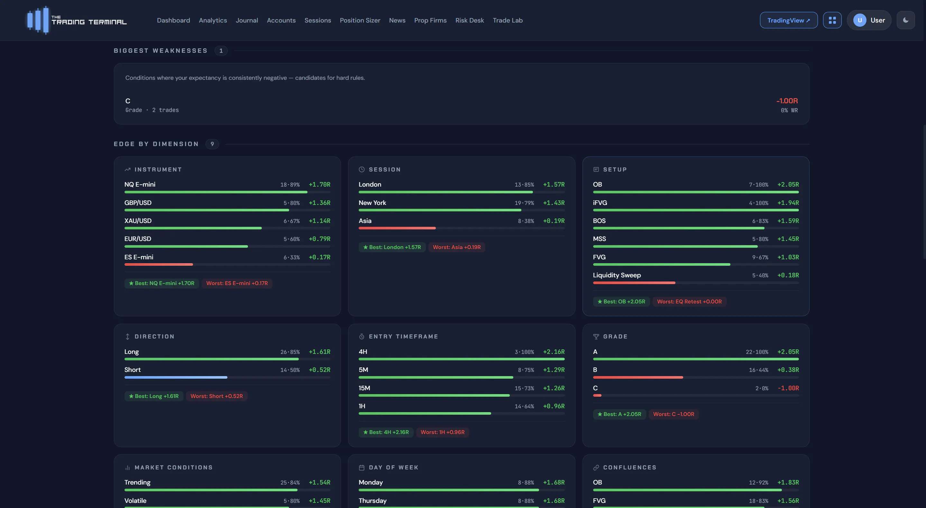Screen dimensions: 926x508
Task: Click The Trading Terminal candlestick logo
Action: tap(38, 20)
